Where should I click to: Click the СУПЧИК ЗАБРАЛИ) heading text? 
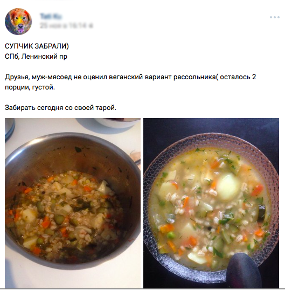coord(37,46)
